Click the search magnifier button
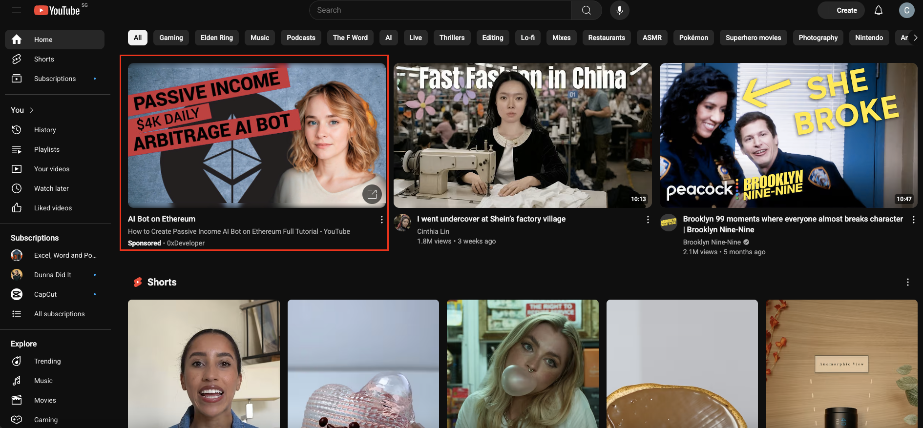Viewport: 923px width, 428px height. click(587, 10)
